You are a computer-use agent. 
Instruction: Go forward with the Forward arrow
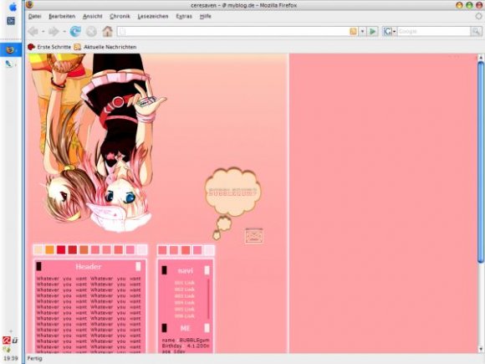pos(54,31)
